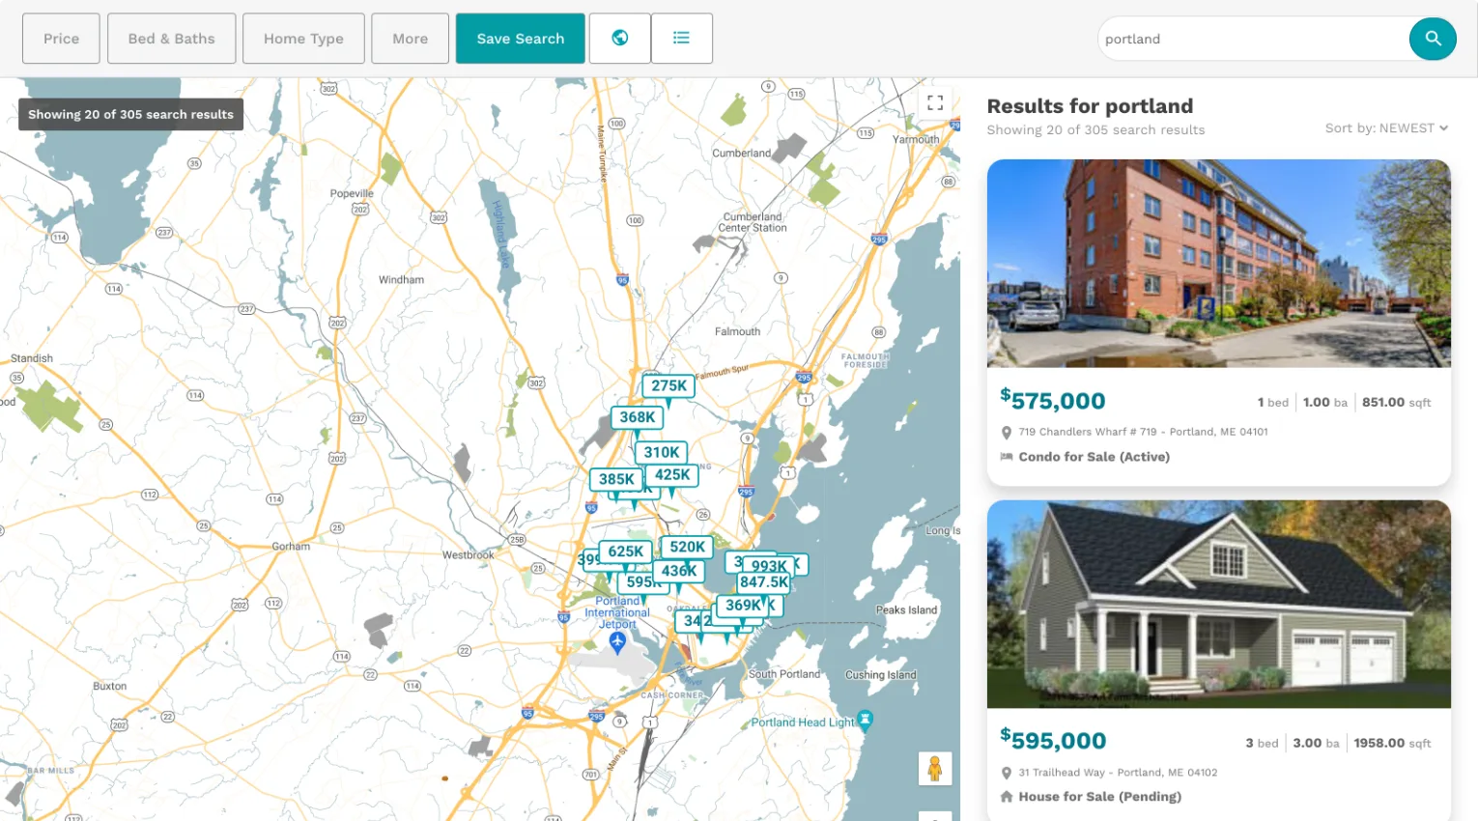Viewport: 1478px width, 821px height.
Task: Open the Sort by NEWEST dropdown
Action: [x=1386, y=128]
